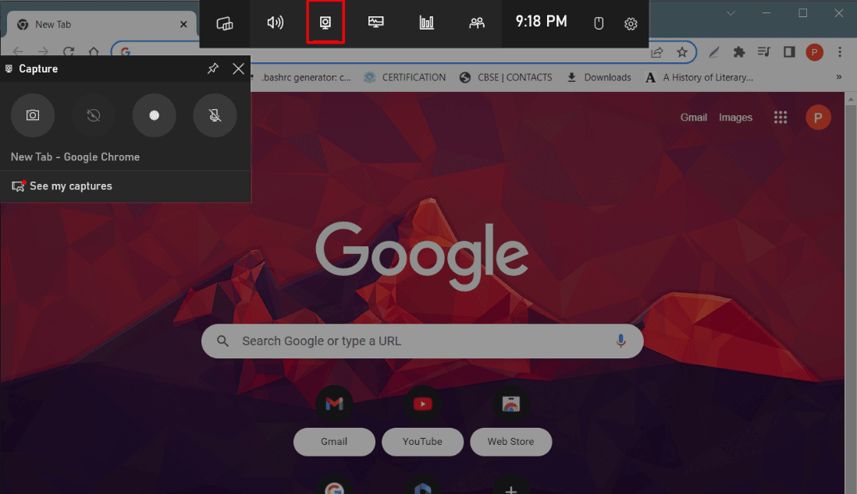
Task: Open the Audio widget in Game Bar
Action: 275,23
